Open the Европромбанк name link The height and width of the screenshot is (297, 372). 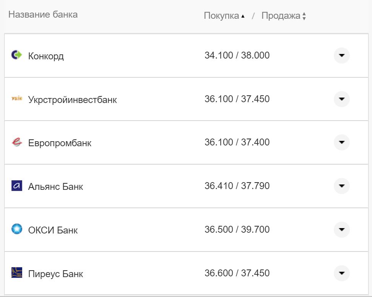click(60, 143)
